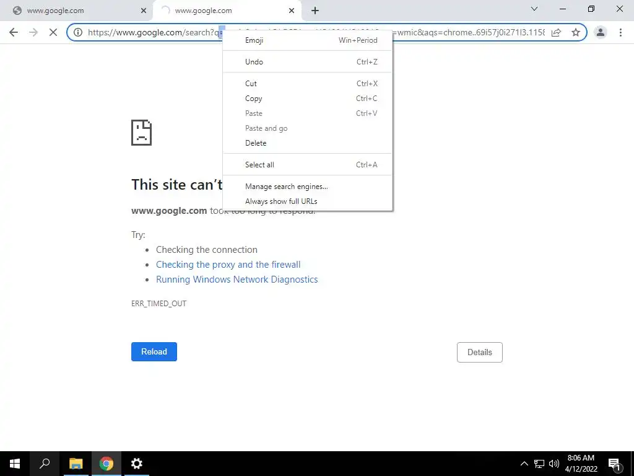Open File Explorer from taskbar
The height and width of the screenshot is (476, 634).
point(76,464)
